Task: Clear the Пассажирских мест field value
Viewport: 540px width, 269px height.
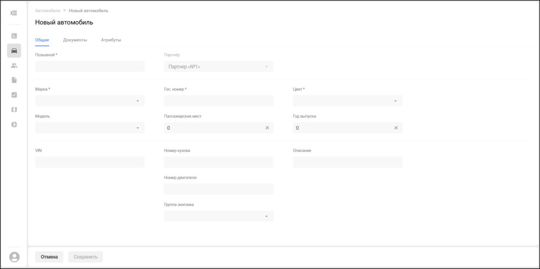Action: point(267,128)
